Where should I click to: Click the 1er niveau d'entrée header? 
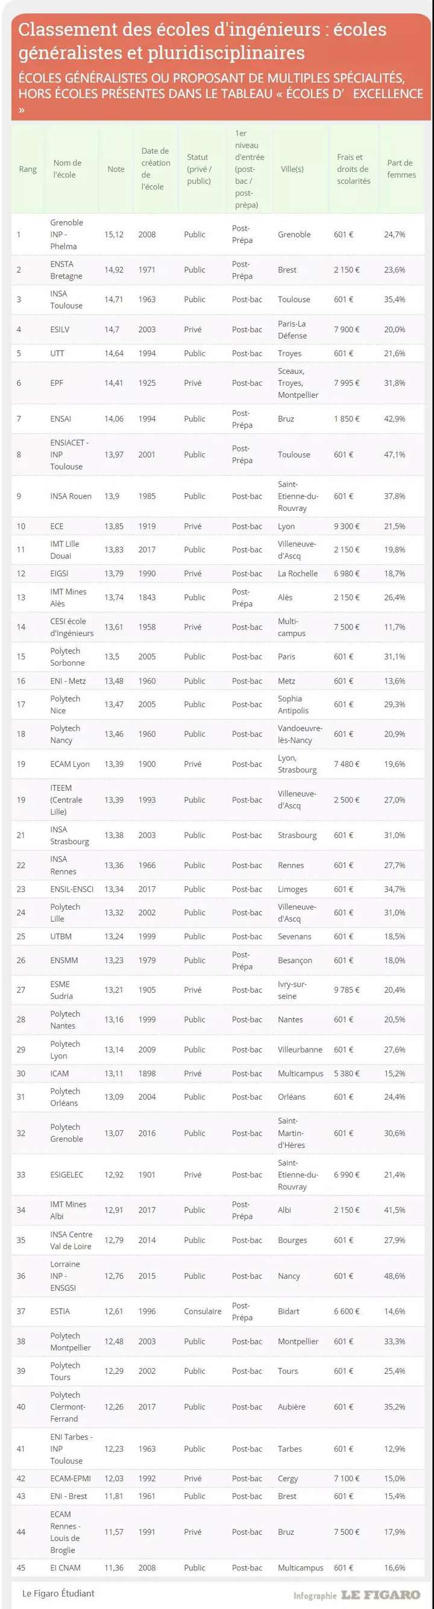[249, 169]
